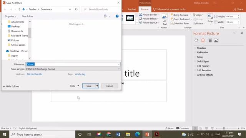Open the File name history dropdown
This screenshot has width=246, height=138.
point(119,64)
